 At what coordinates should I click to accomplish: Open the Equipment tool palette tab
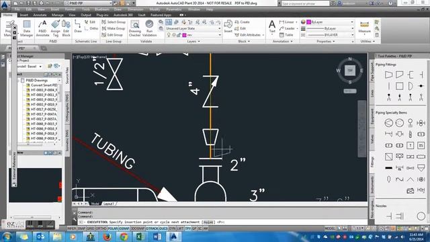[x=372, y=116]
